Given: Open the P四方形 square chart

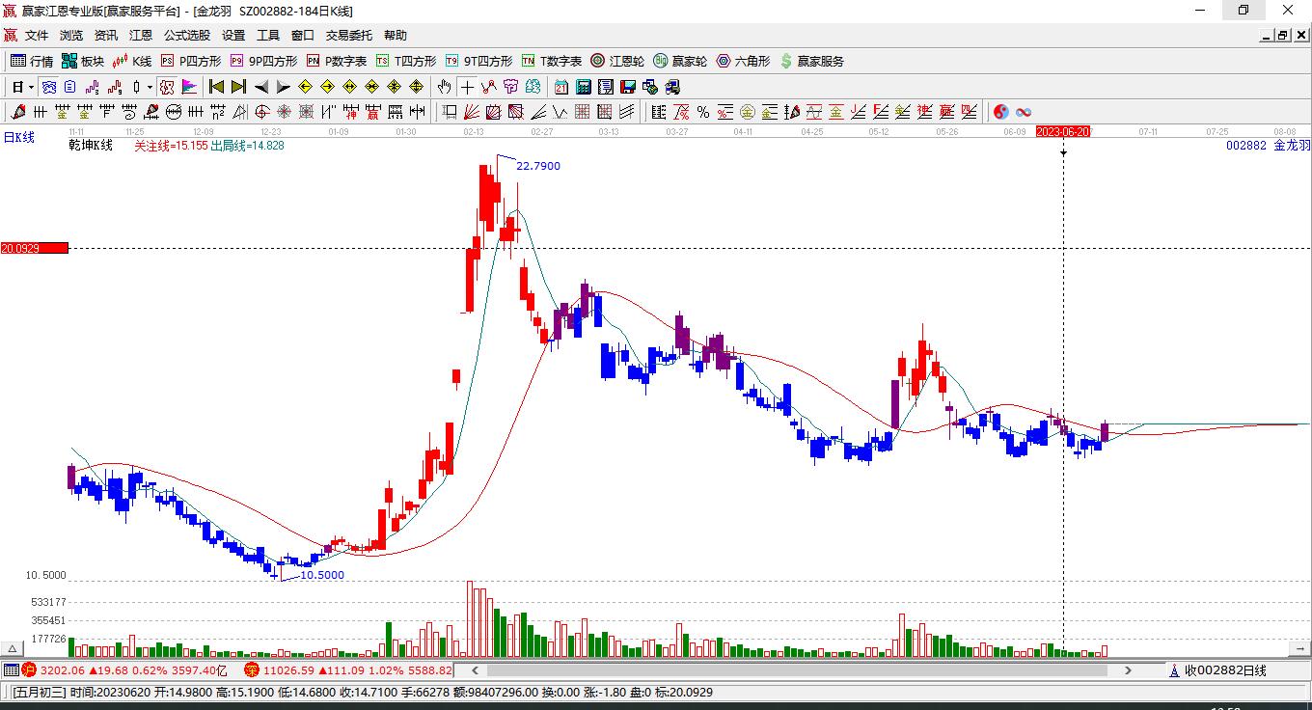Looking at the screenshot, I should coord(191,61).
